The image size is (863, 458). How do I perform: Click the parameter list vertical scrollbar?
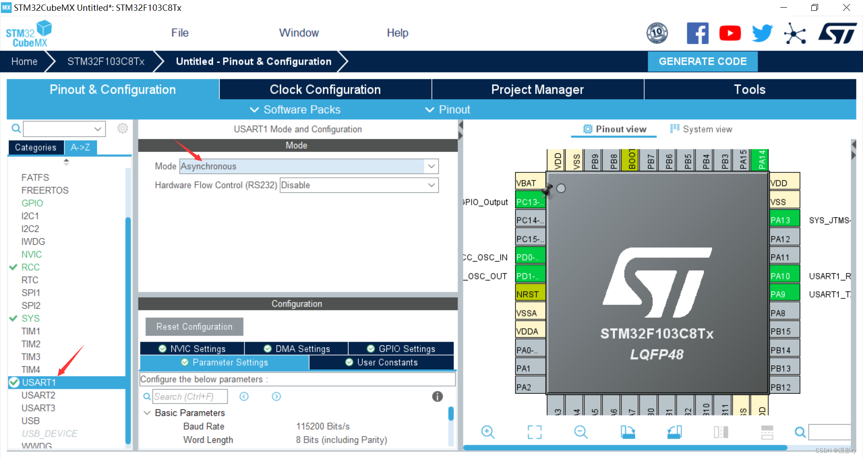(x=451, y=414)
